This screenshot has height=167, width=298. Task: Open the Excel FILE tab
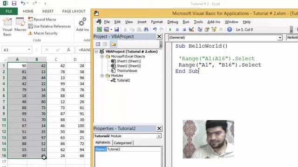point(9,11)
